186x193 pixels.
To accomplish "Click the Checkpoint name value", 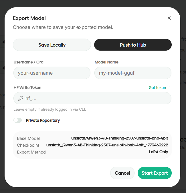I will [107, 145].
